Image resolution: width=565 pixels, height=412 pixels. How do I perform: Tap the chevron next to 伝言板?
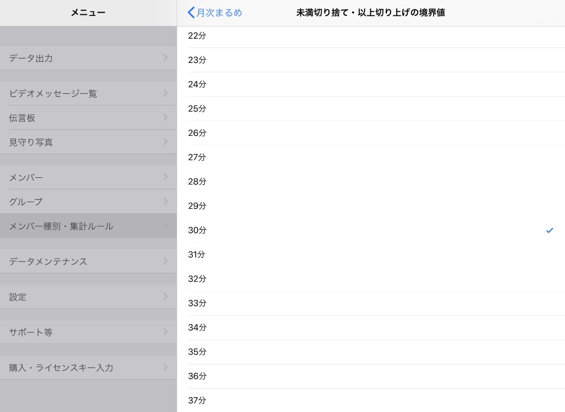(x=165, y=117)
